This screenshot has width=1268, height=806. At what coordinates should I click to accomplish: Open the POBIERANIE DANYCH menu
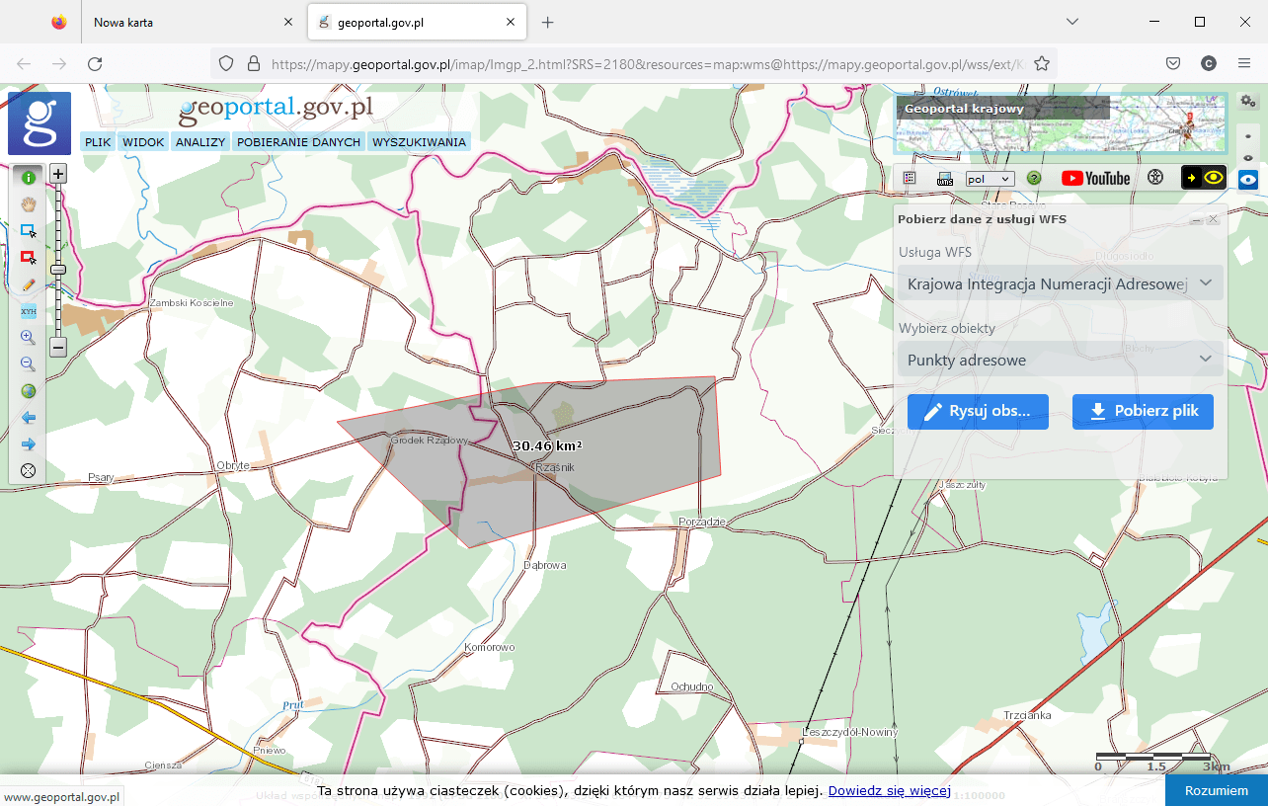298,142
